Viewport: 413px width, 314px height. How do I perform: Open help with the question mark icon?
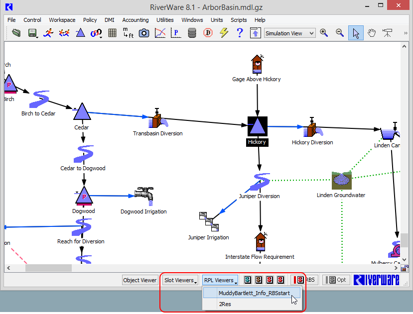coord(240,33)
